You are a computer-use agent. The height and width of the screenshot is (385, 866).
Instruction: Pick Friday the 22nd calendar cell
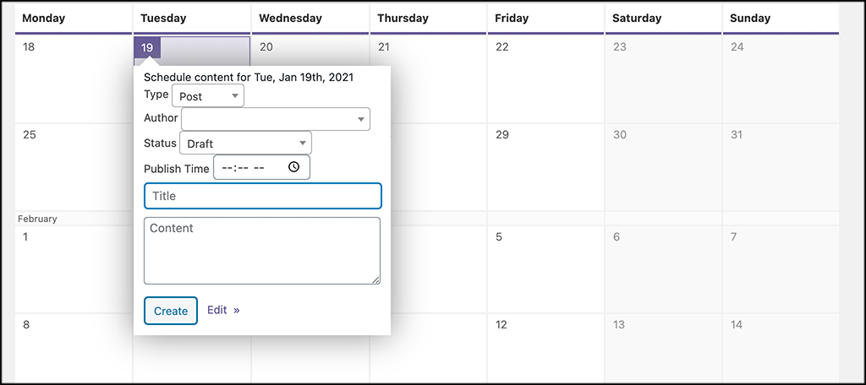click(545, 80)
